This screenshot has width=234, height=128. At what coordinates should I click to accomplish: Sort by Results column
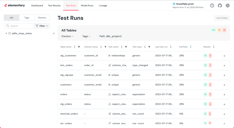pos(214,47)
